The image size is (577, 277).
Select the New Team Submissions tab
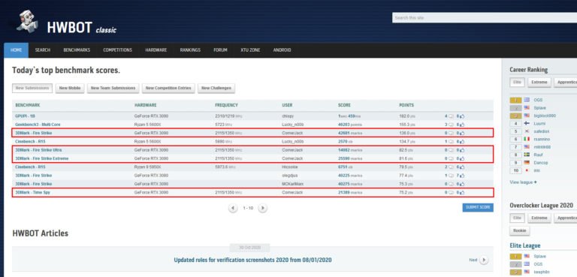[x=113, y=89]
